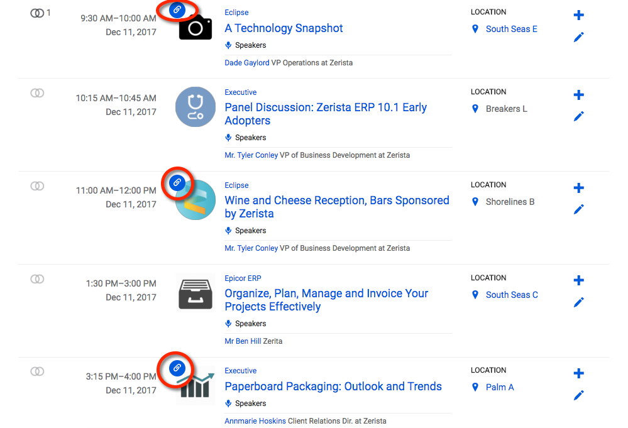Add A Technology Snapshot with plus icon
The width and height of the screenshot is (628, 428).
(578, 15)
